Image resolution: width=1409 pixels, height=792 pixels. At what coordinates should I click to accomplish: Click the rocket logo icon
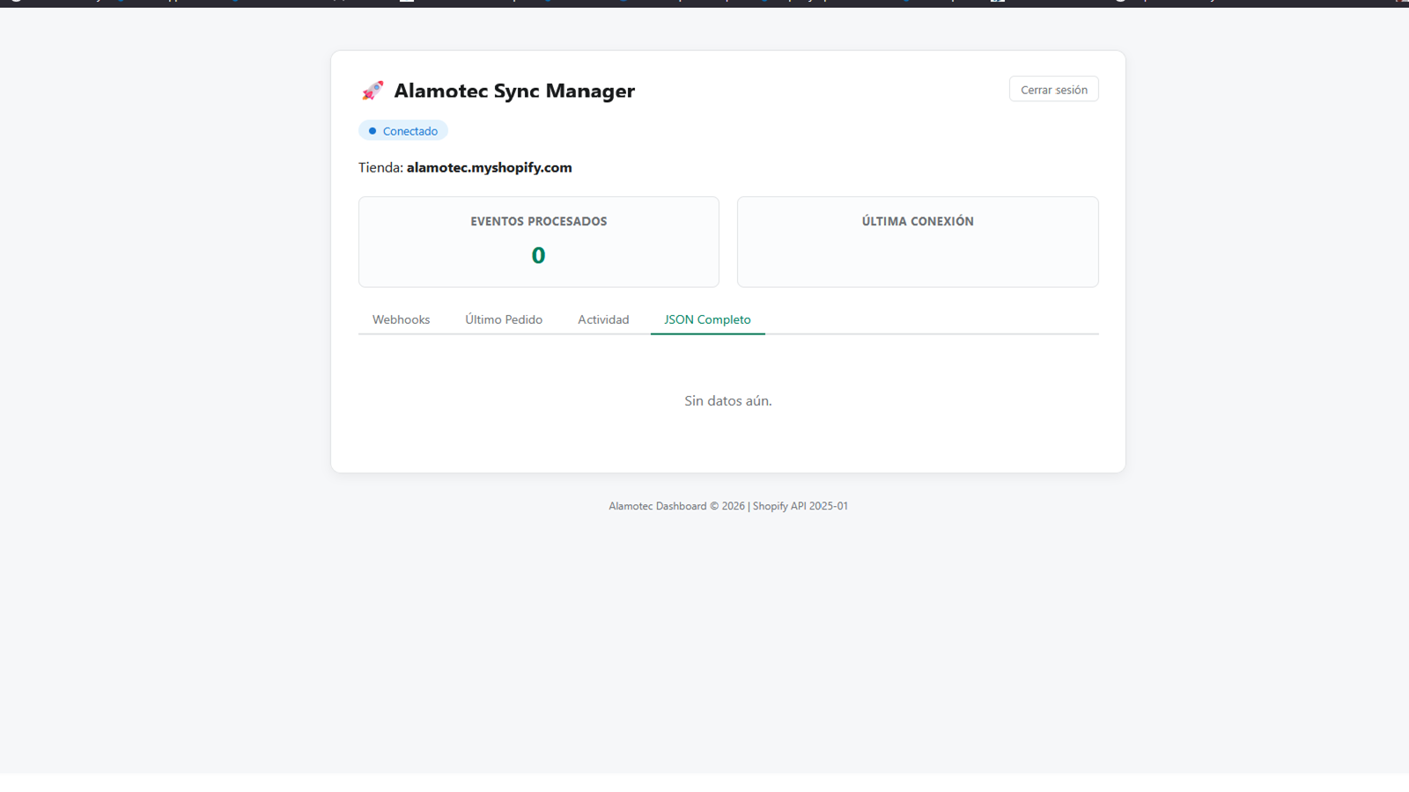(373, 91)
